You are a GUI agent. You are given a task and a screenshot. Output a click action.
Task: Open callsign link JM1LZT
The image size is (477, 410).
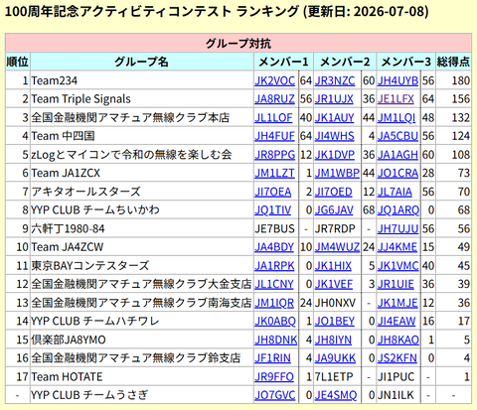click(274, 173)
